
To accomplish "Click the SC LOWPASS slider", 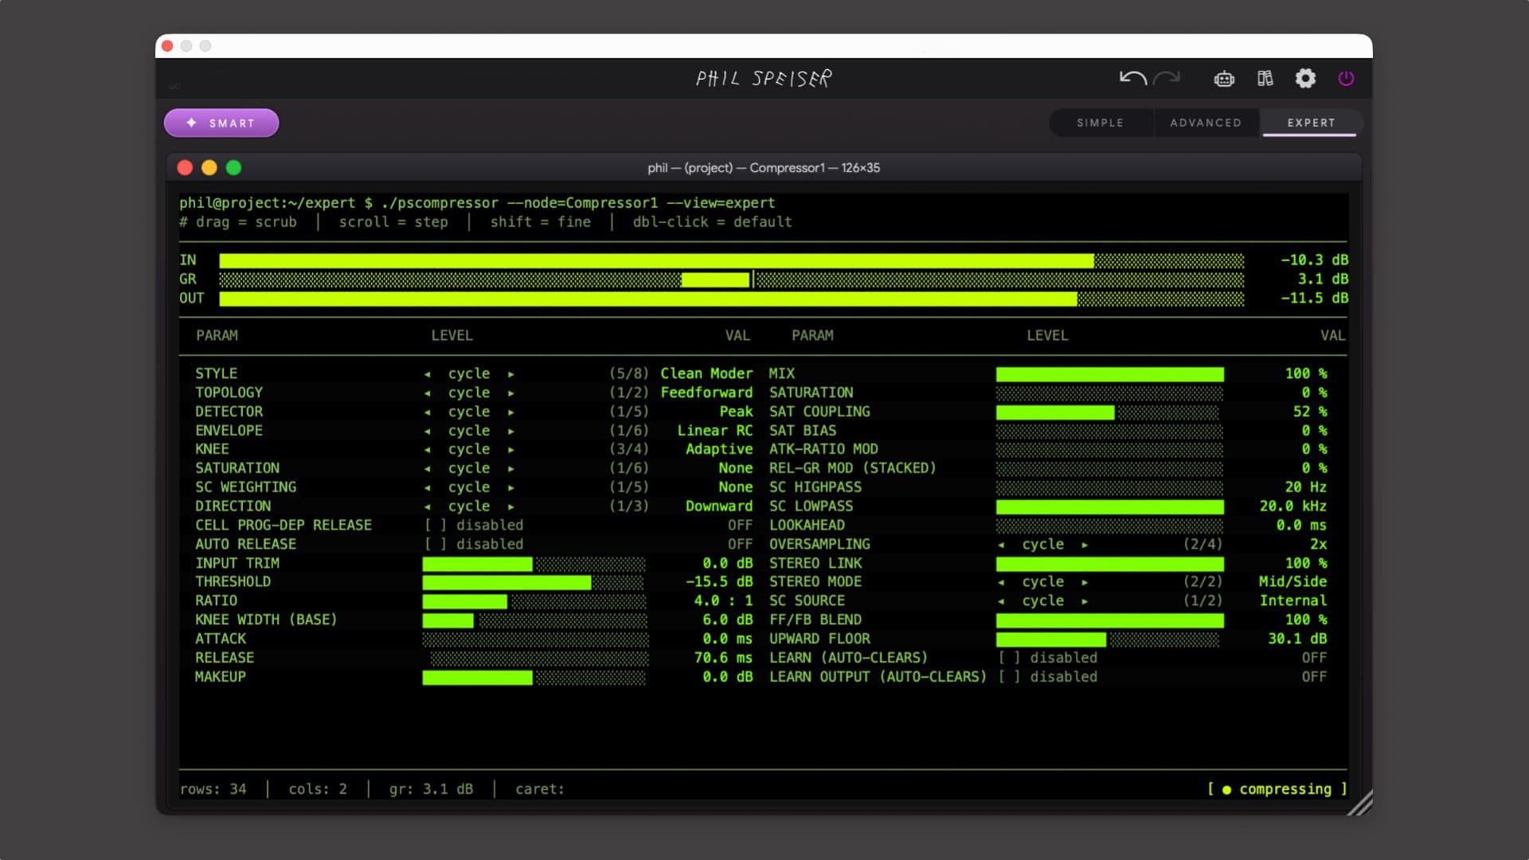I will (x=1109, y=506).
